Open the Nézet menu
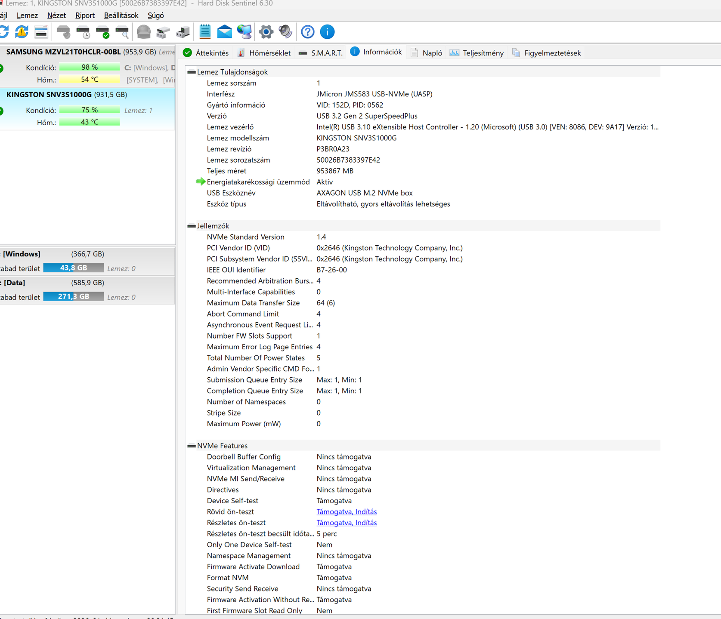The image size is (721, 619). (x=56, y=15)
